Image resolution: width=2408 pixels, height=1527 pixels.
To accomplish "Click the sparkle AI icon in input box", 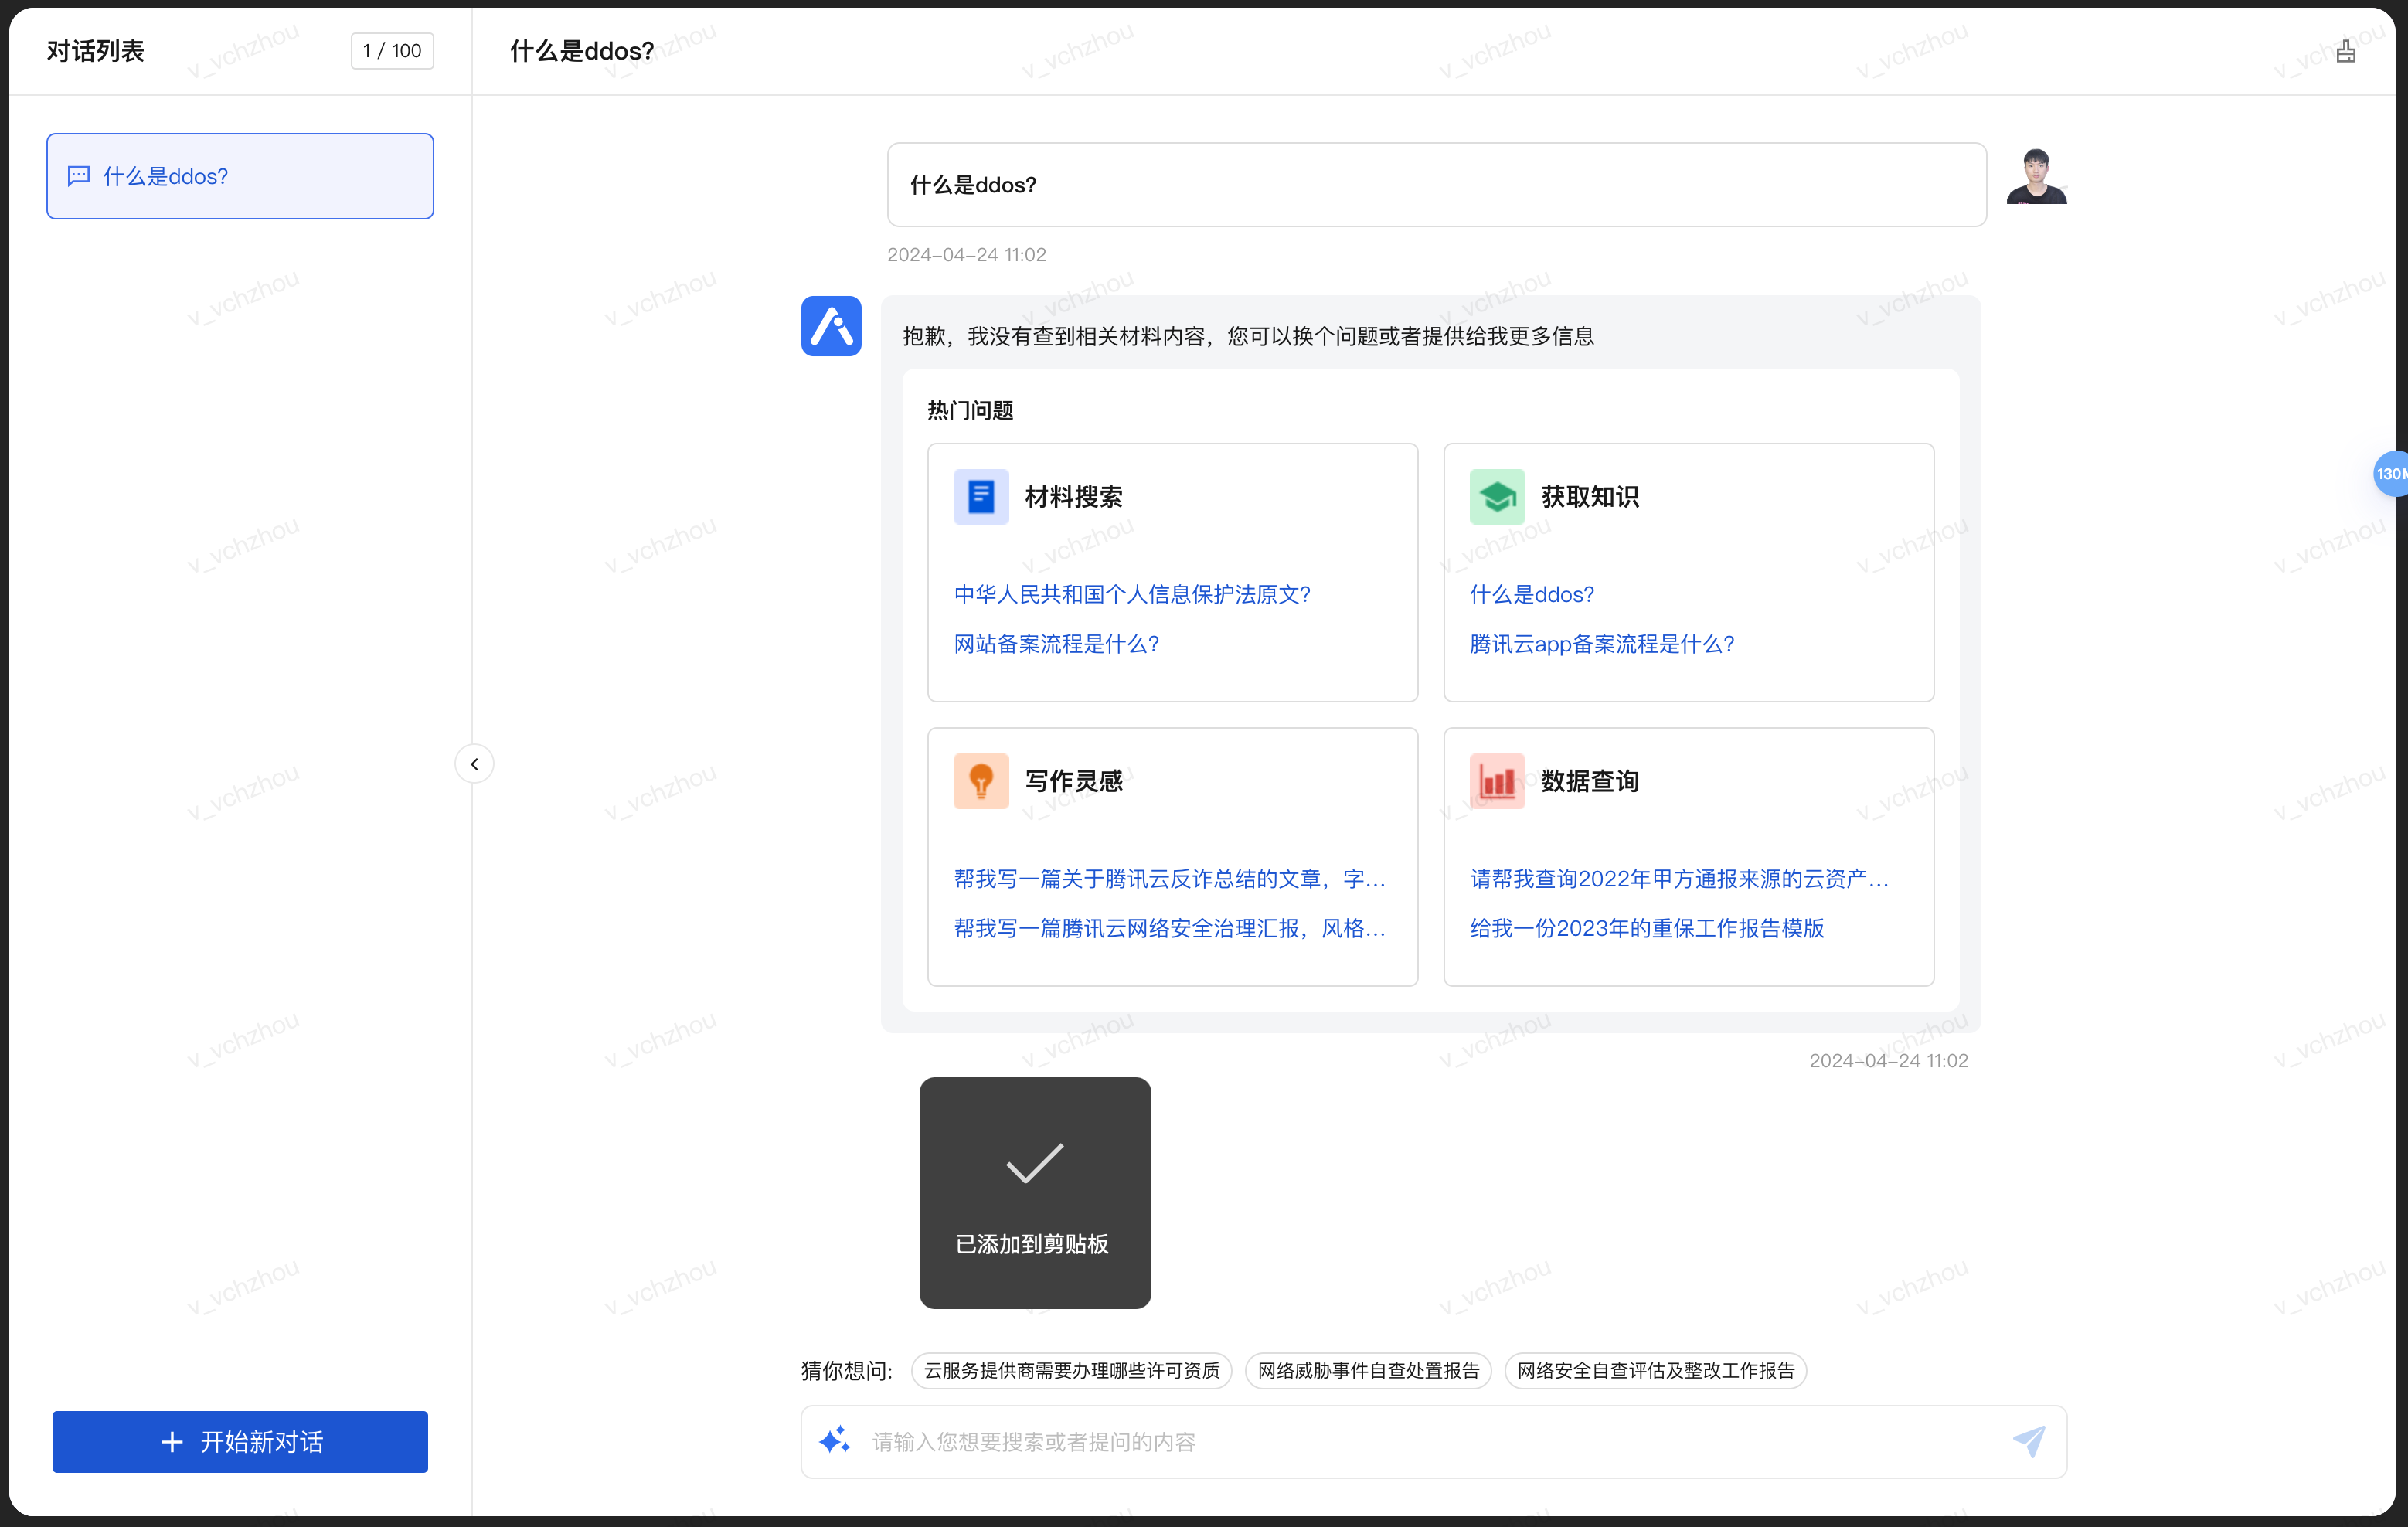I will pos(835,1441).
